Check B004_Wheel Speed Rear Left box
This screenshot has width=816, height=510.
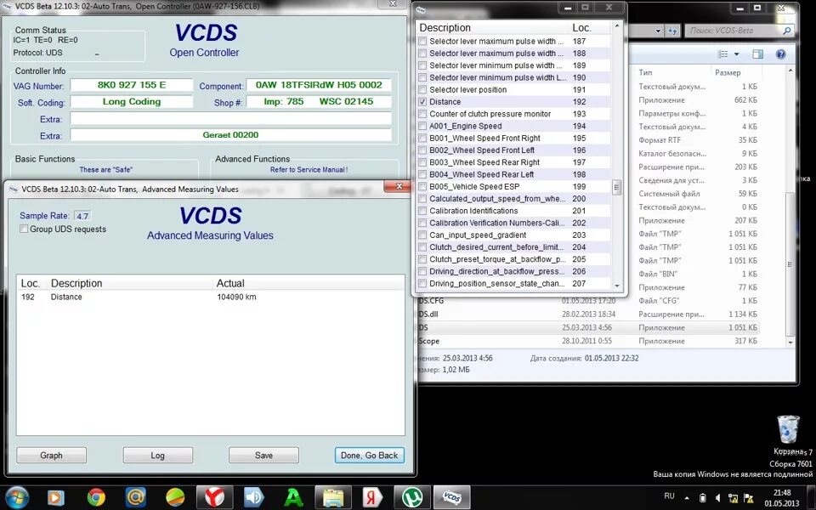pyautogui.click(x=422, y=174)
